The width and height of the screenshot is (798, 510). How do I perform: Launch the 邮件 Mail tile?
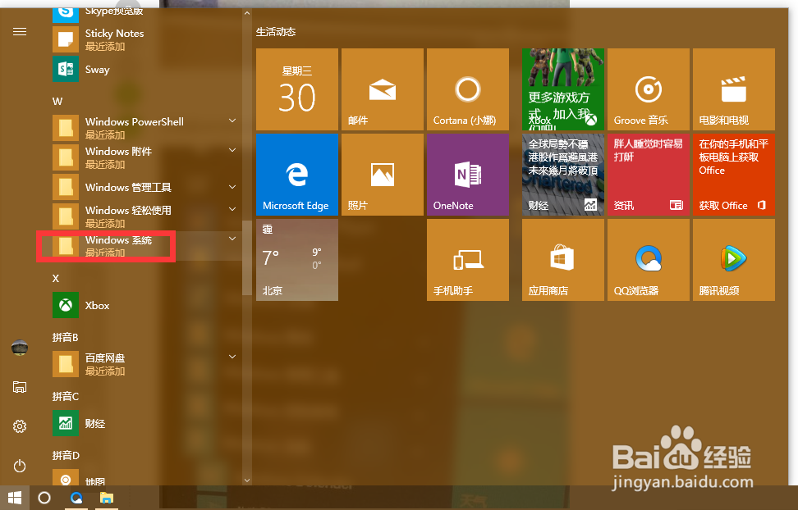[x=382, y=89]
